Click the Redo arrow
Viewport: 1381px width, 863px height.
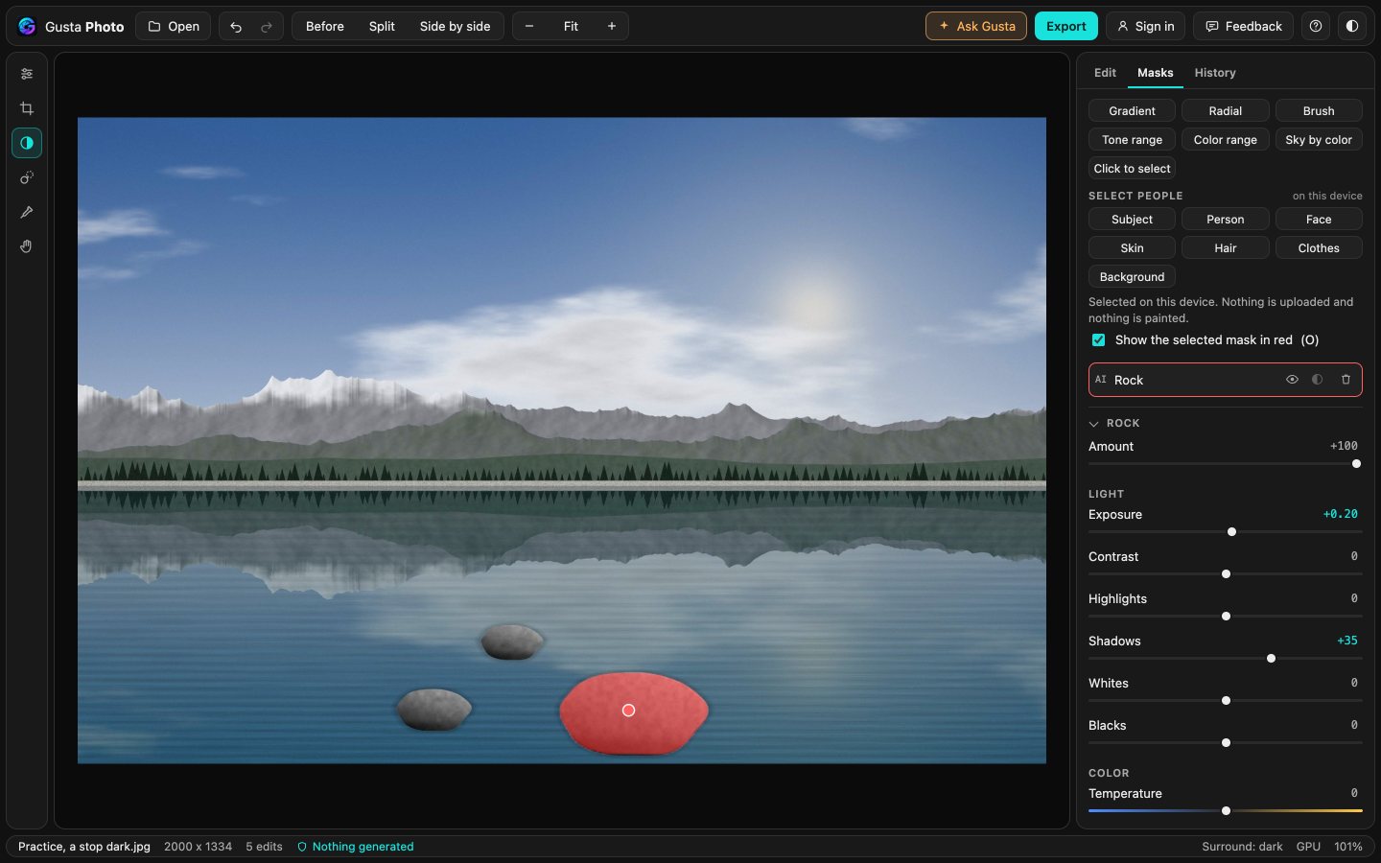[267, 27]
